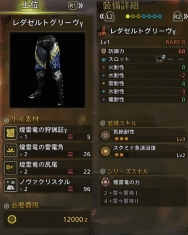The image size is (188, 235).
Task: Select the 雷々響鳴 II set bonus entry
Action: [121, 201]
